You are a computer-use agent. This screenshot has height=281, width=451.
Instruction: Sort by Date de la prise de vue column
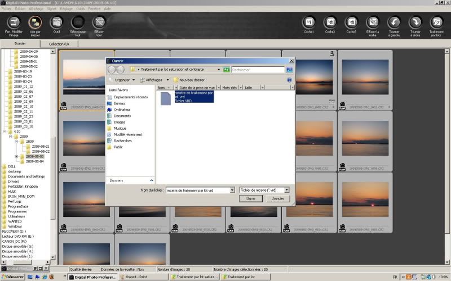tap(197, 88)
